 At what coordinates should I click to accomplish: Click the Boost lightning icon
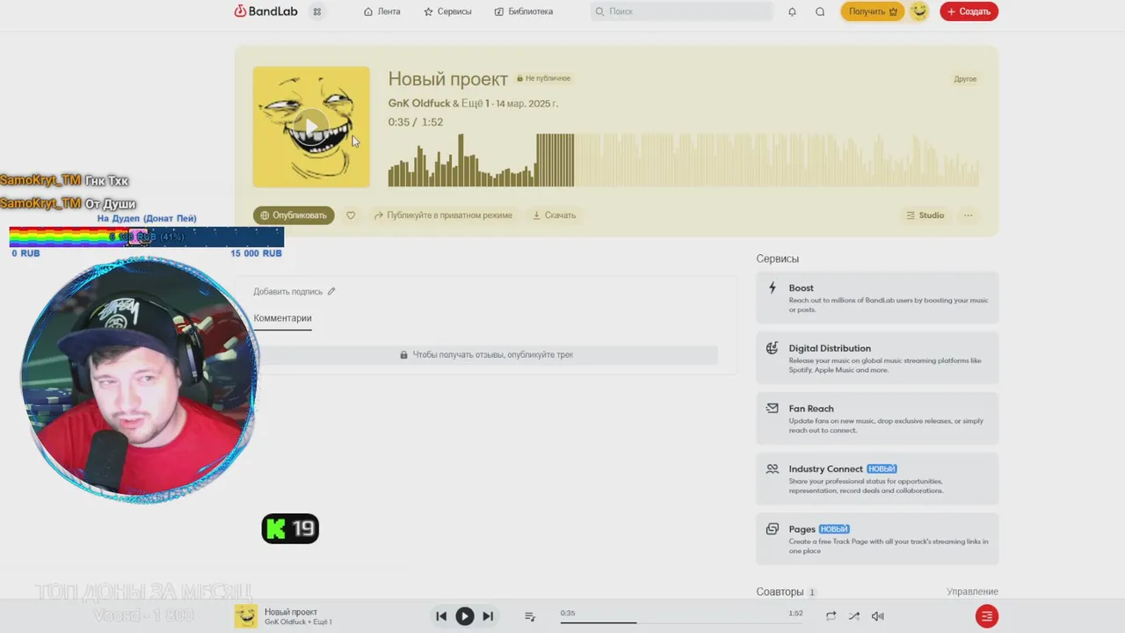point(773,287)
